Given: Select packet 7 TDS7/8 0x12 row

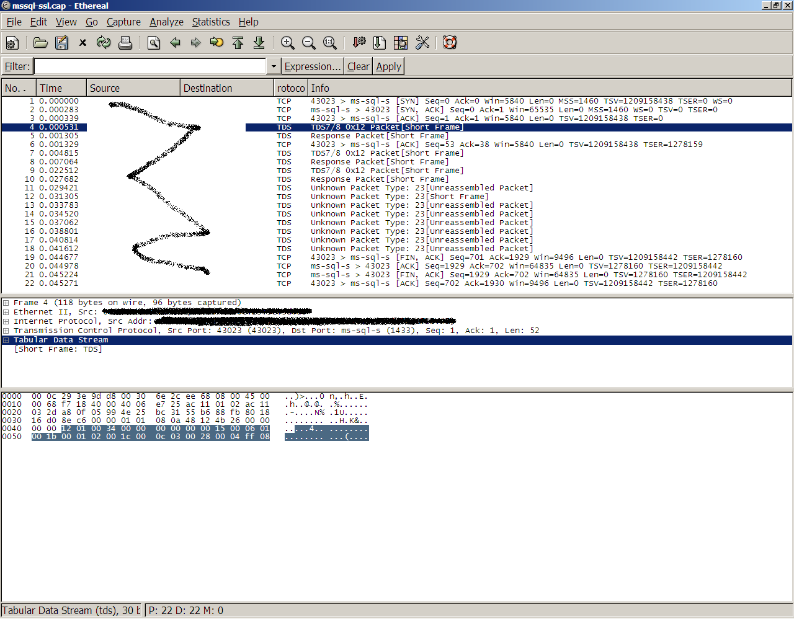Looking at the screenshot, I should (x=397, y=153).
